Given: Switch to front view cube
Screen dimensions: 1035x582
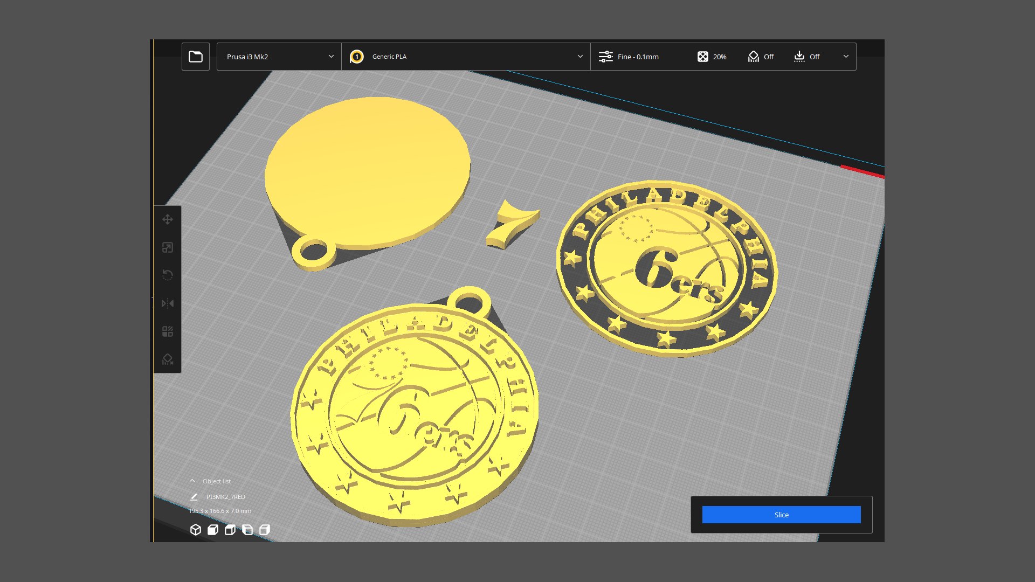Looking at the screenshot, I should coord(213,530).
